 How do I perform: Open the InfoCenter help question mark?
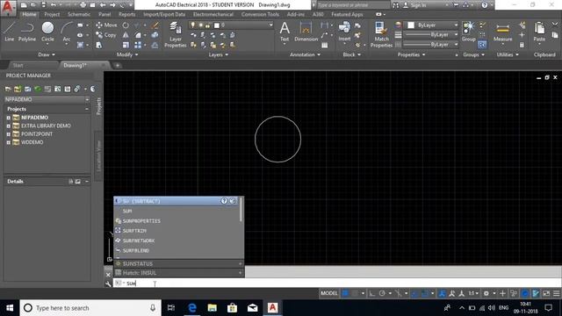[x=485, y=5]
